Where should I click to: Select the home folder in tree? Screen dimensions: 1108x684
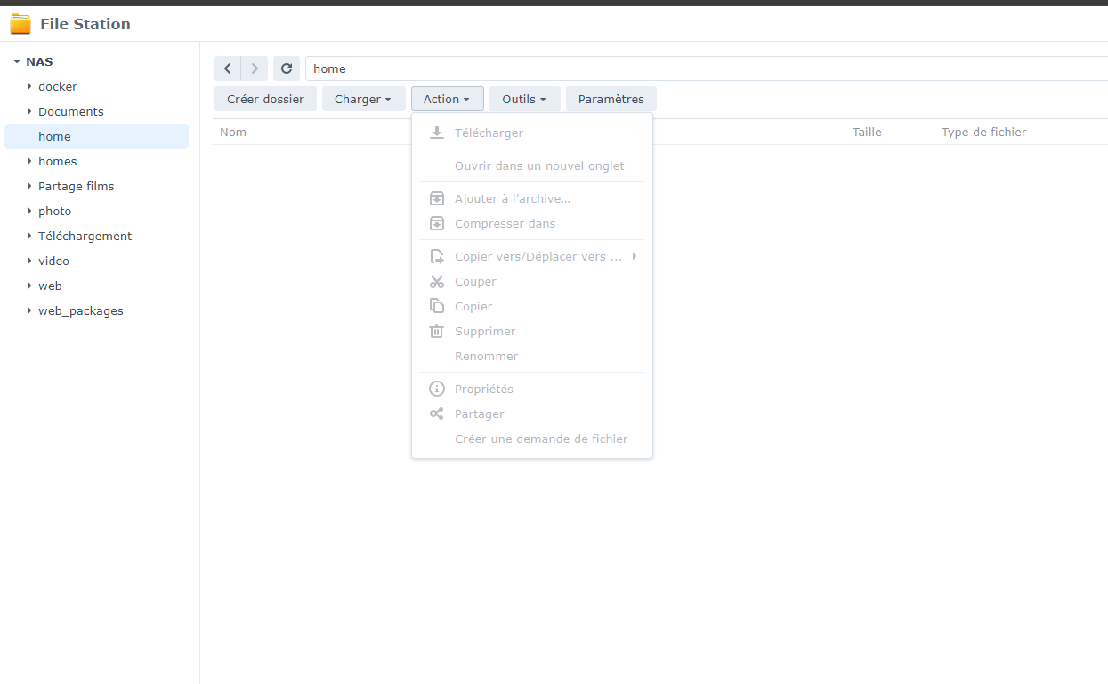pyautogui.click(x=96, y=136)
